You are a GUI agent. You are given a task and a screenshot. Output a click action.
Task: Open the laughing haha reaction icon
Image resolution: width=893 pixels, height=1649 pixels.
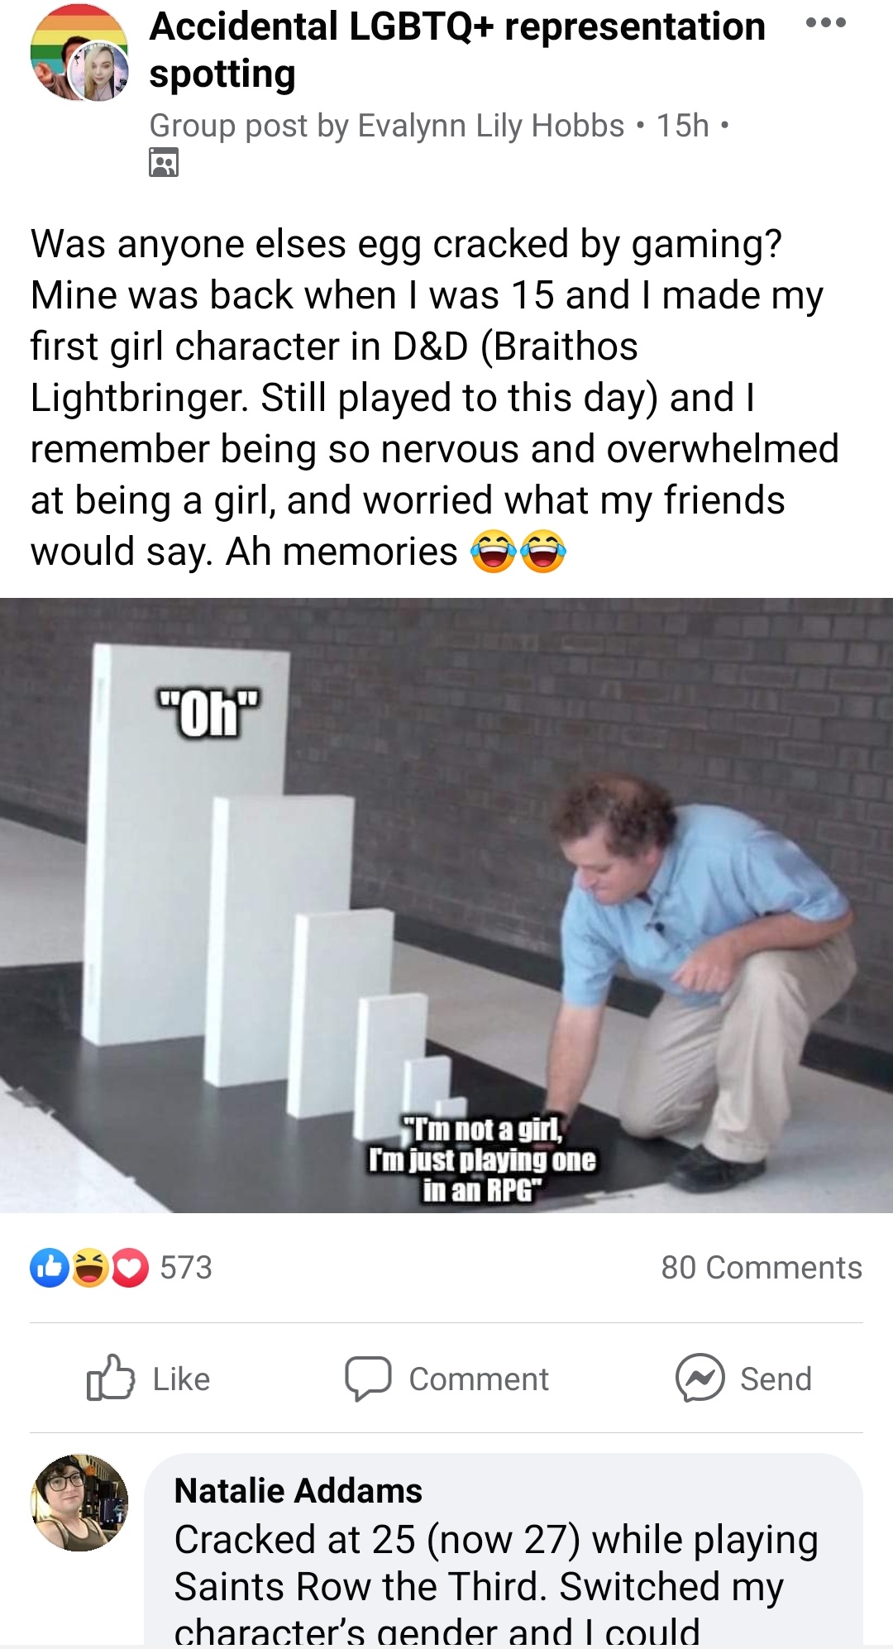coord(89,1268)
